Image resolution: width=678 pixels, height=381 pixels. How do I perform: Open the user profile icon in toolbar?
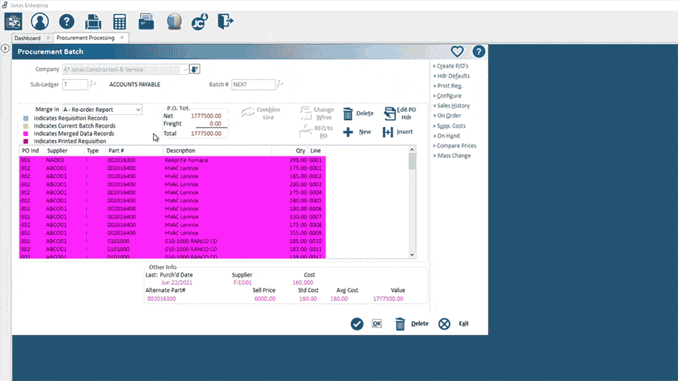pos(40,21)
